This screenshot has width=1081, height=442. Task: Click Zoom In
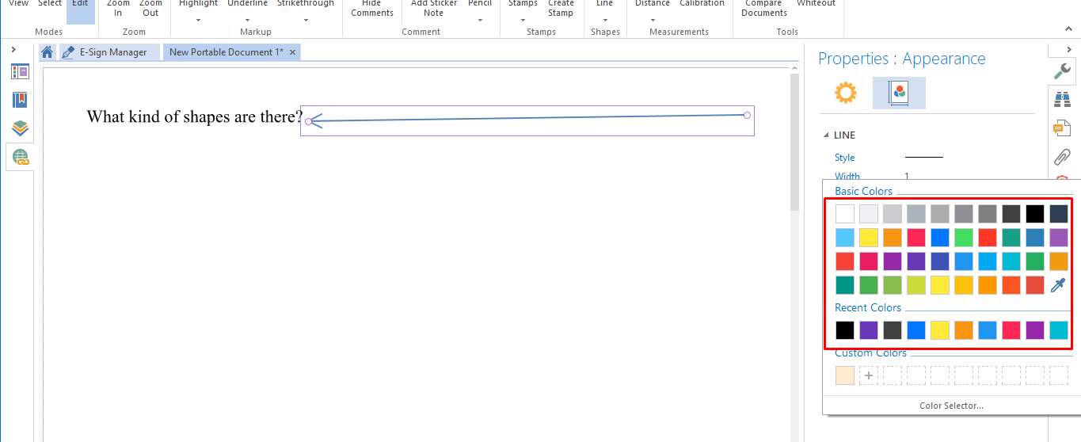click(x=118, y=8)
